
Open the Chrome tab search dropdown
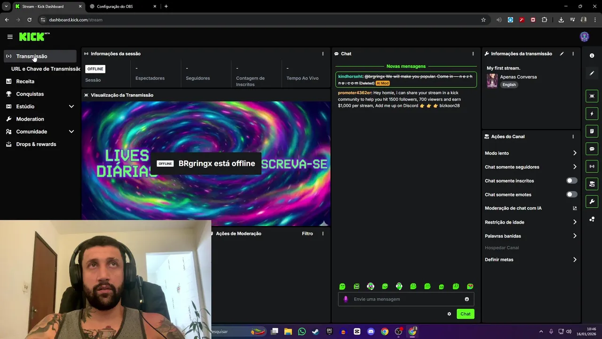(6, 6)
